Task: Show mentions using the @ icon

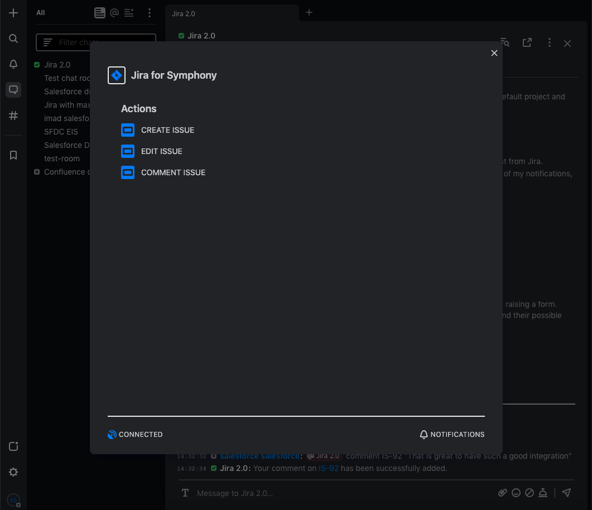Action: (x=114, y=13)
